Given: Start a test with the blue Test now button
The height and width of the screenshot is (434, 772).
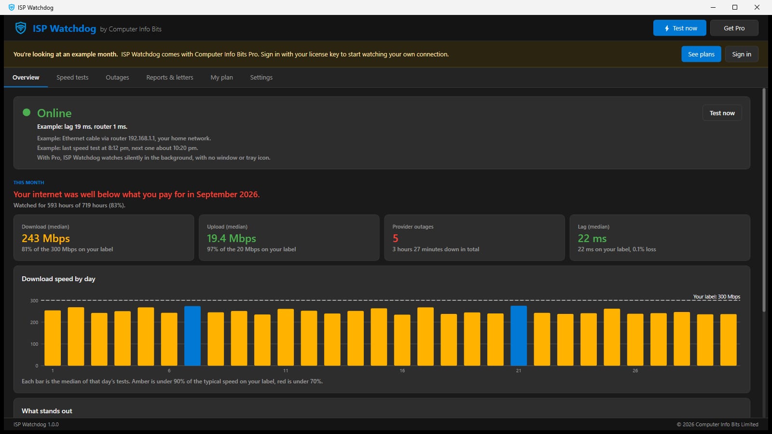Looking at the screenshot, I should click(680, 28).
